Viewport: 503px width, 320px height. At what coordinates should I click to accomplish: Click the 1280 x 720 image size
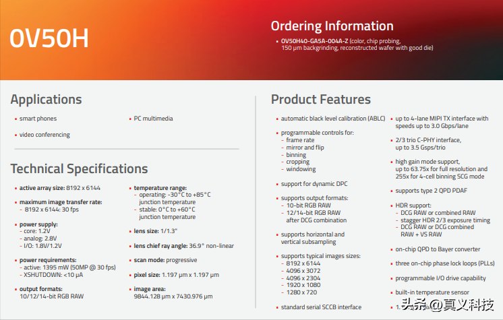tap(301, 293)
